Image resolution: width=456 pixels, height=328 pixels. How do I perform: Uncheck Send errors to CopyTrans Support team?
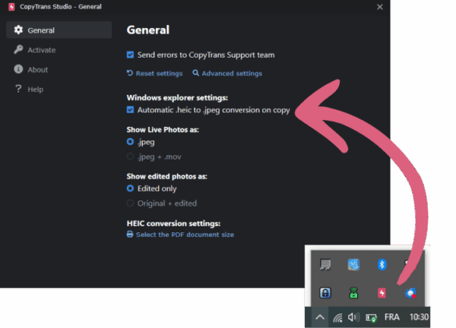pos(130,55)
